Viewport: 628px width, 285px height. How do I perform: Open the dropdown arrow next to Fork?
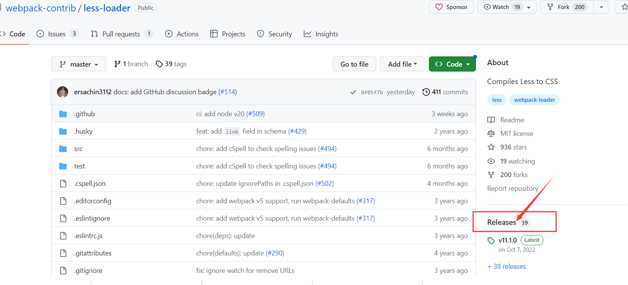601,7
